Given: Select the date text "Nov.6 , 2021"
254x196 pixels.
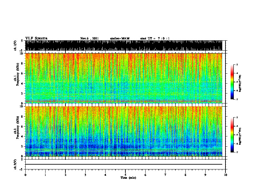Looking at the screenshot, I should point(89,38).
